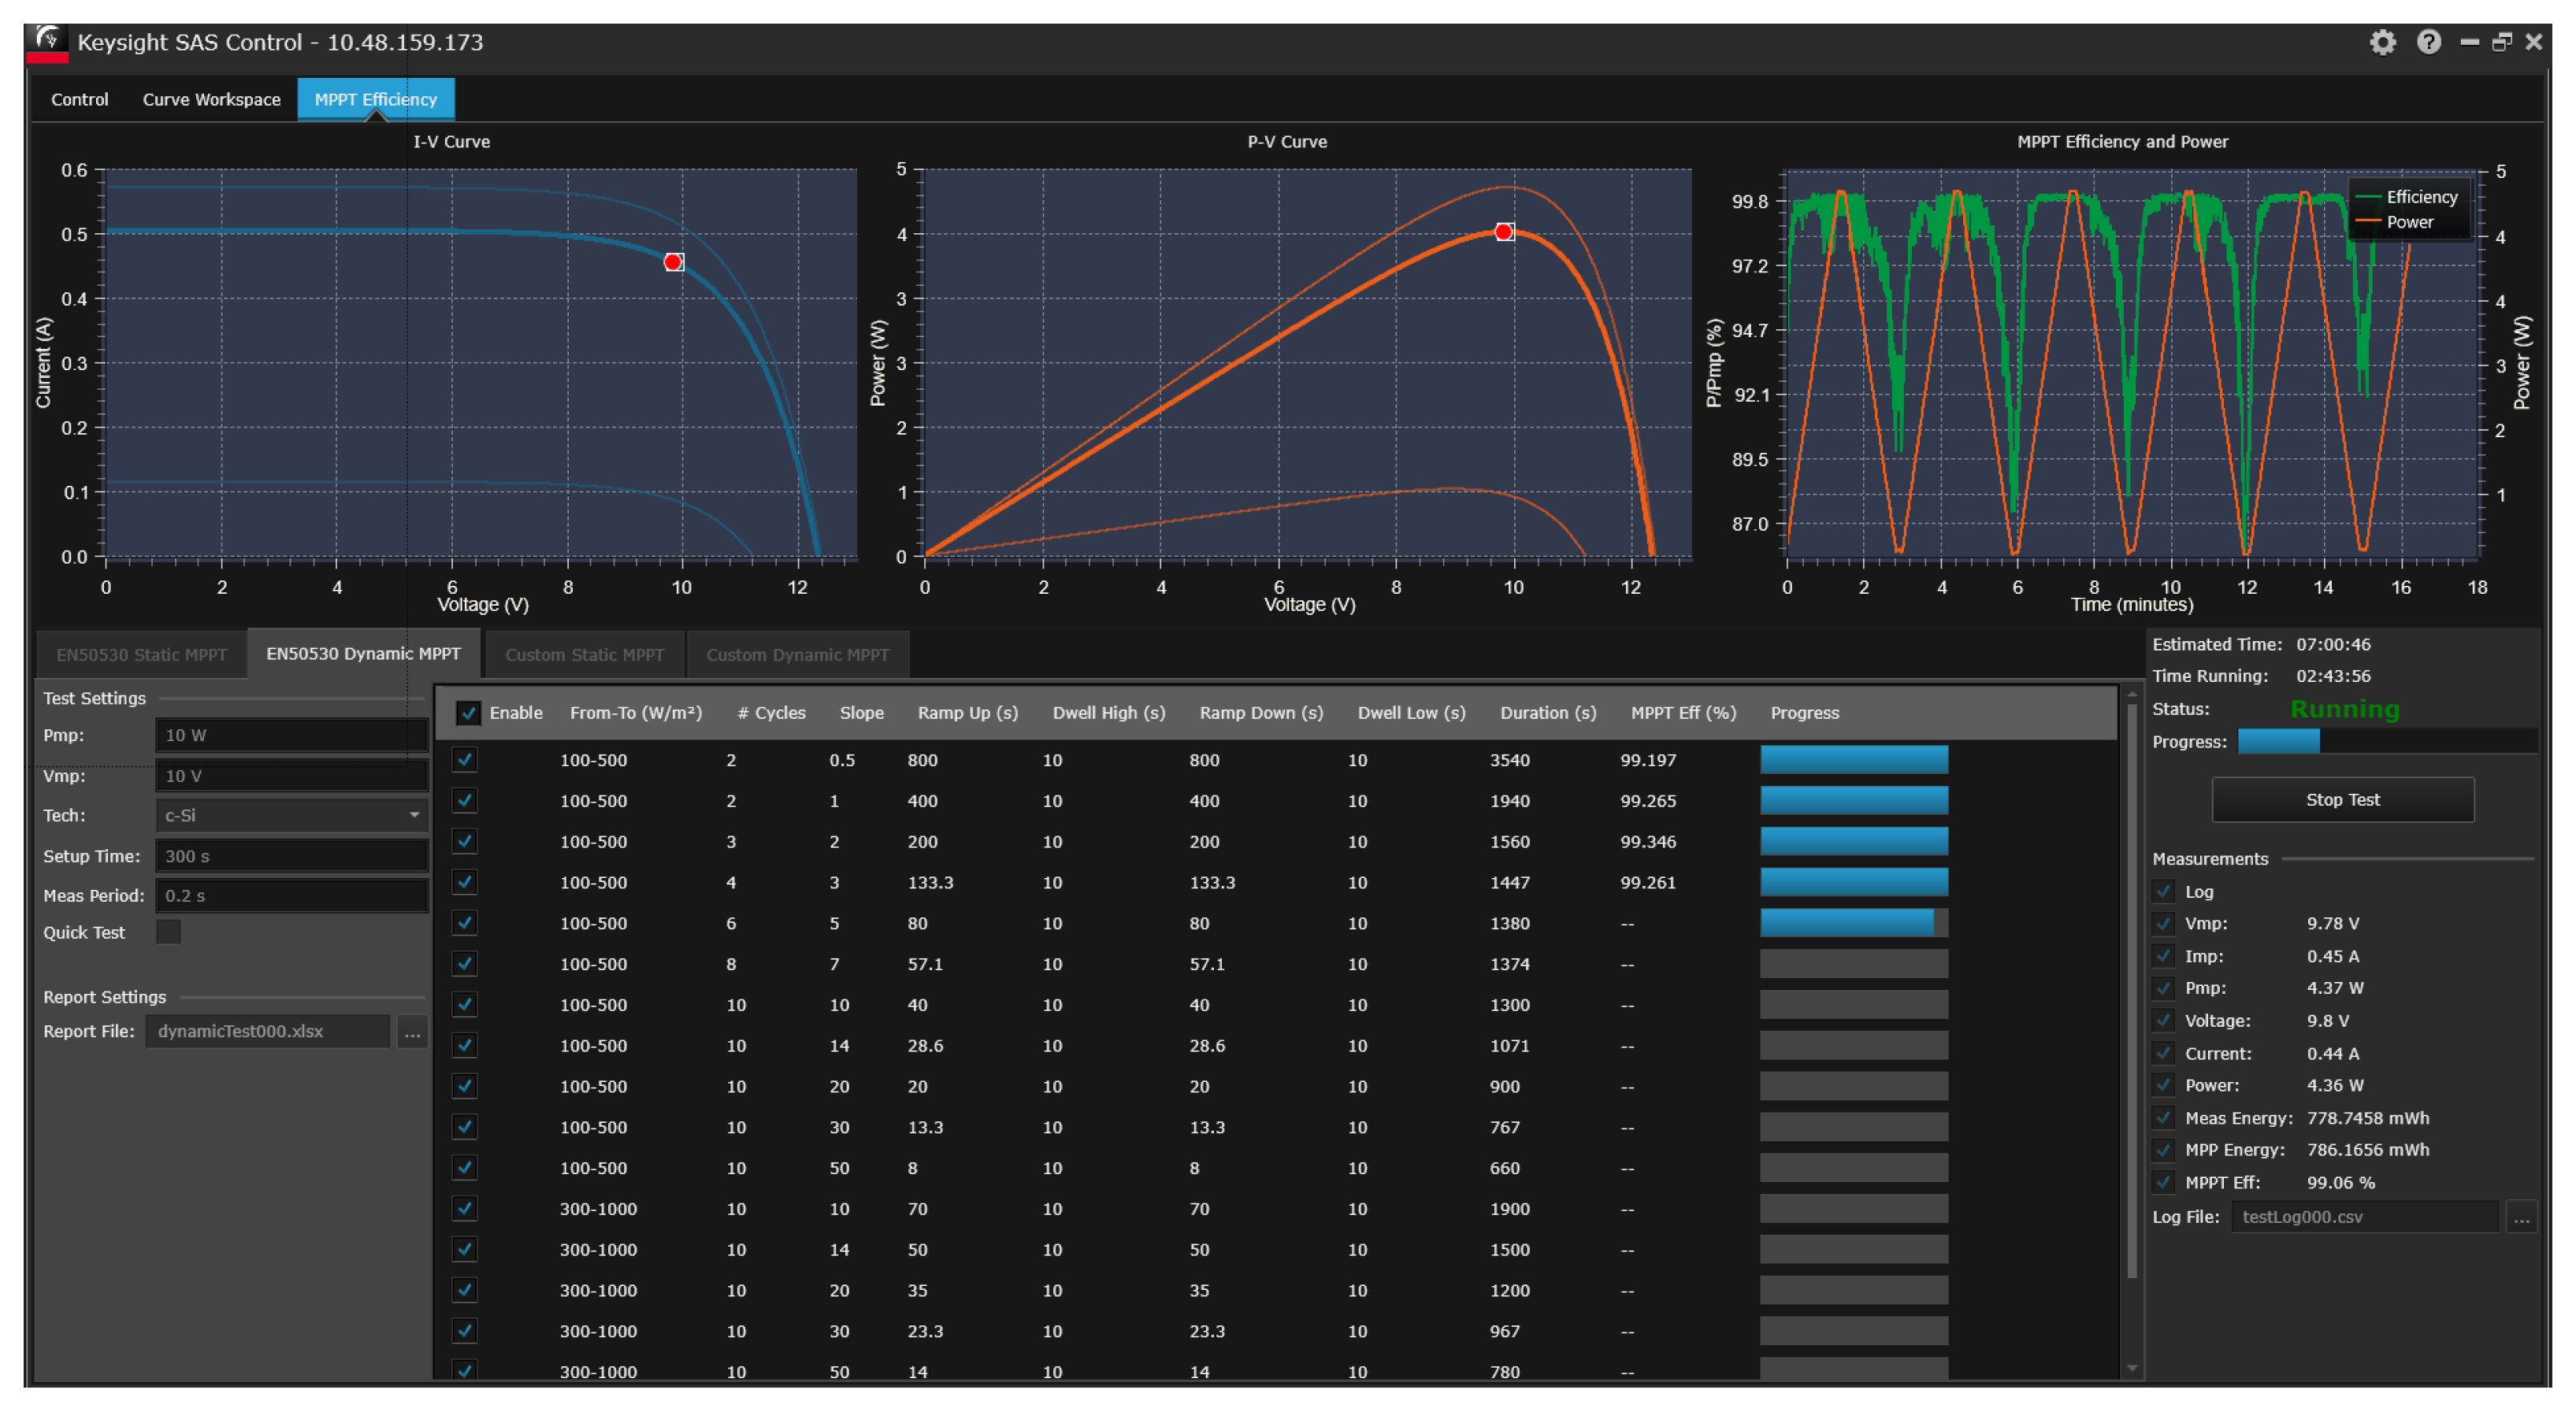Enable the Quick Test checkbox
Image resolution: width=2576 pixels, height=1412 pixels.
click(169, 932)
